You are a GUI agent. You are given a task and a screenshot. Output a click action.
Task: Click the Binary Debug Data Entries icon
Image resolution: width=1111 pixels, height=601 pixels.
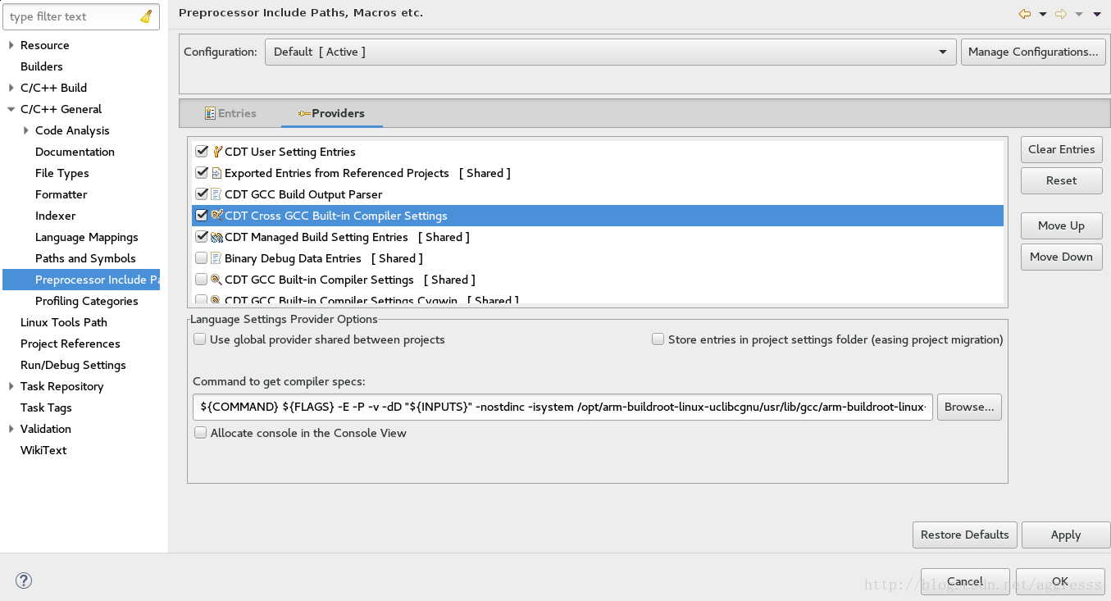click(217, 258)
